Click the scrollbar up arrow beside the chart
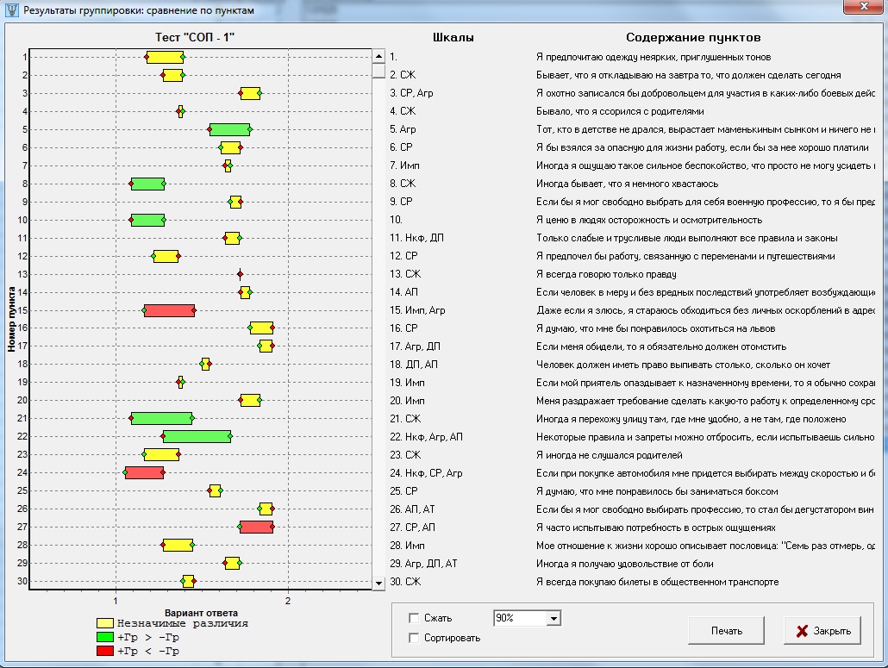The height and width of the screenshot is (668, 888). (x=378, y=56)
